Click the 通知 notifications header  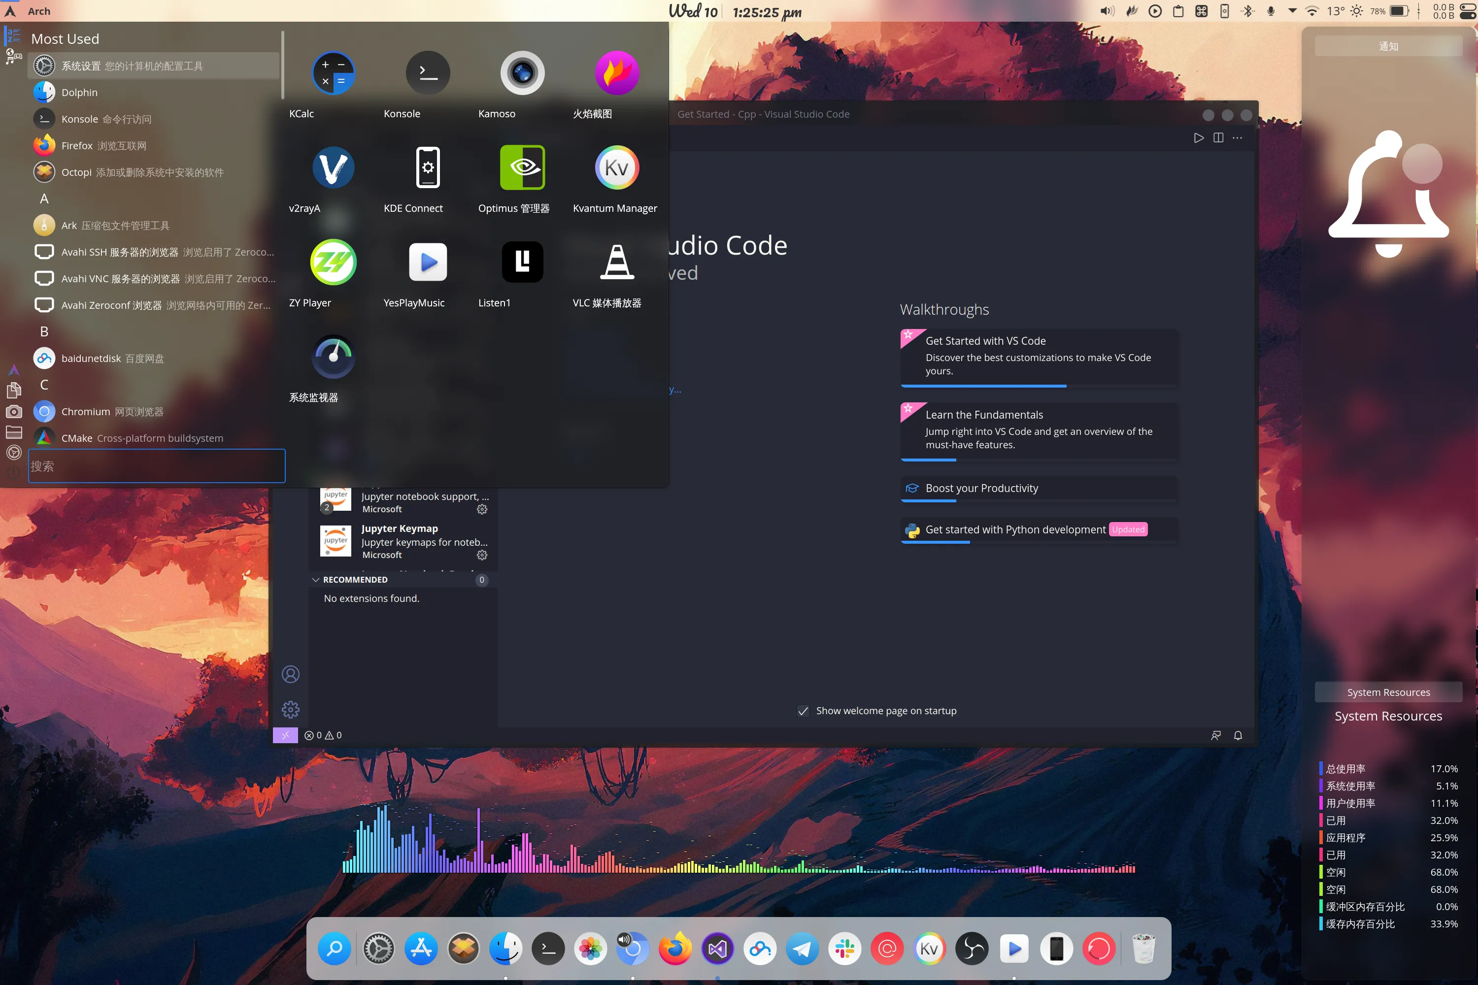1388,46
